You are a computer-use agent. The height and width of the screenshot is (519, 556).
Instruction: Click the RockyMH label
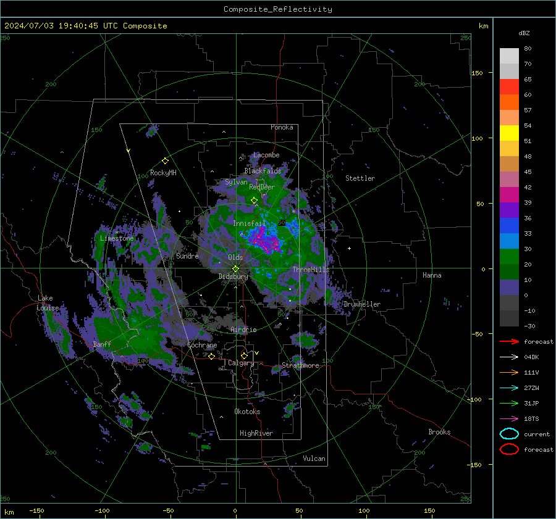(163, 173)
